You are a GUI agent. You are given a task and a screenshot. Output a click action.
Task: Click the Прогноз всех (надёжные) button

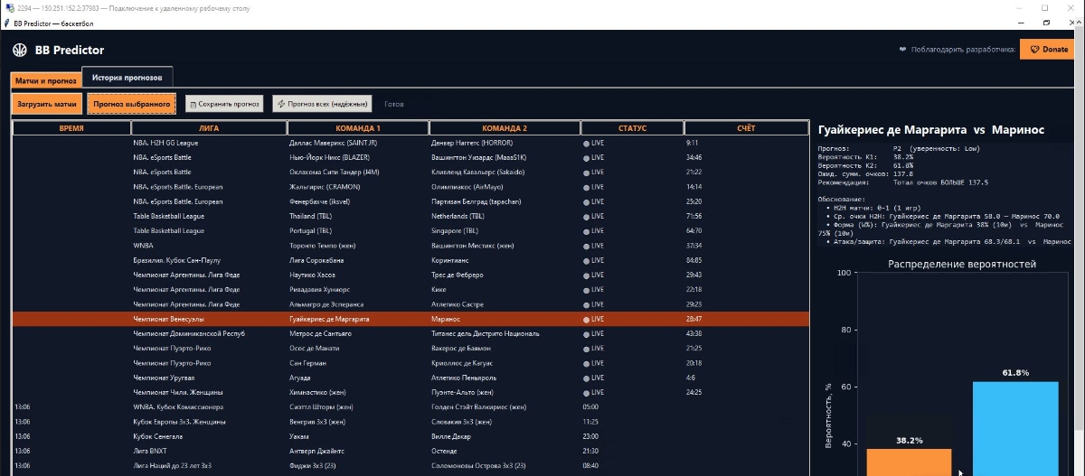pyautogui.click(x=323, y=104)
